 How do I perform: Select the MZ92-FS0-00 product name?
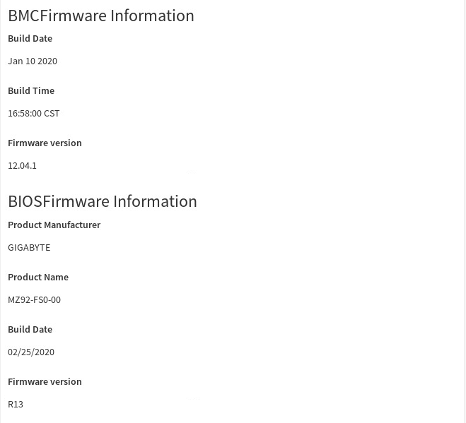[x=34, y=299]
